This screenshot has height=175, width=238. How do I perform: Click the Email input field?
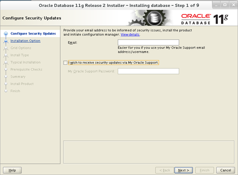point(148,42)
